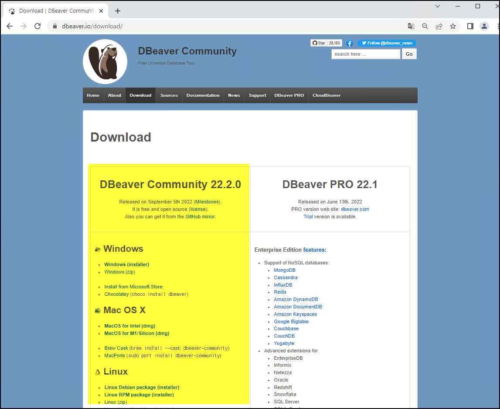Screen dimensions: 500x409
Task: Click the DBeaver Community site title
Action: [x=187, y=51]
